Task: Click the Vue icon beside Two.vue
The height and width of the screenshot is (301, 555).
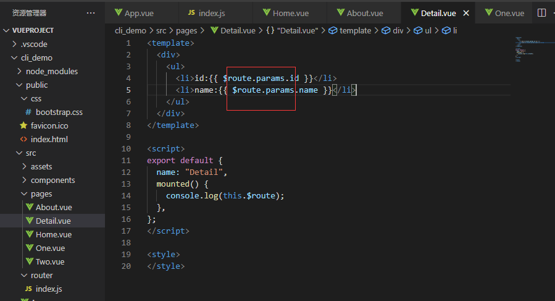Action: tap(30, 261)
